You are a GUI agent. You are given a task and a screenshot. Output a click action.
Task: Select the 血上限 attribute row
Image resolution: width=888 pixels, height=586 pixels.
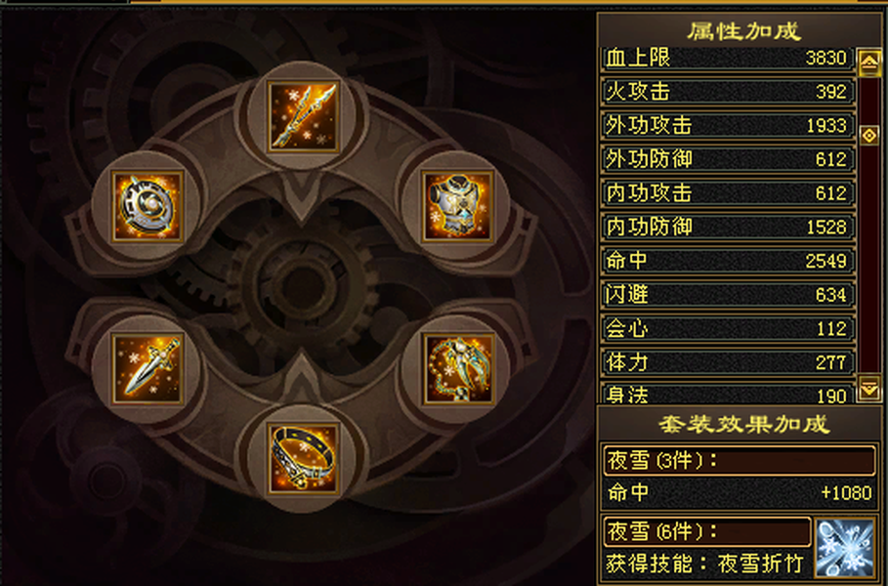pos(728,58)
